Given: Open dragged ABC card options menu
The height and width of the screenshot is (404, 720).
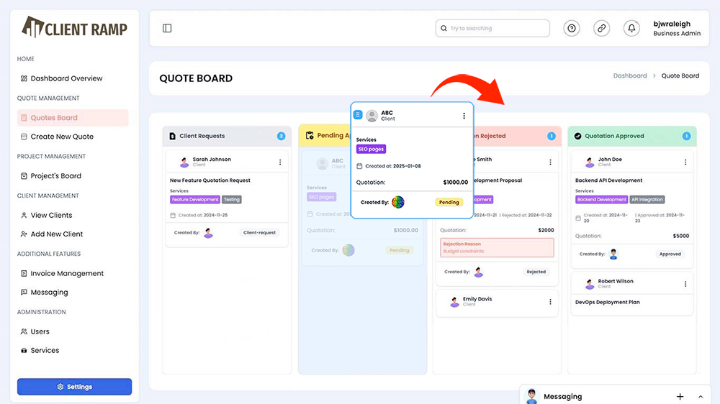Looking at the screenshot, I should pos(464,116).
